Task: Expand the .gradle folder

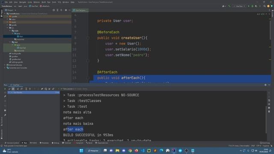Action: click(x=8, y=16)
